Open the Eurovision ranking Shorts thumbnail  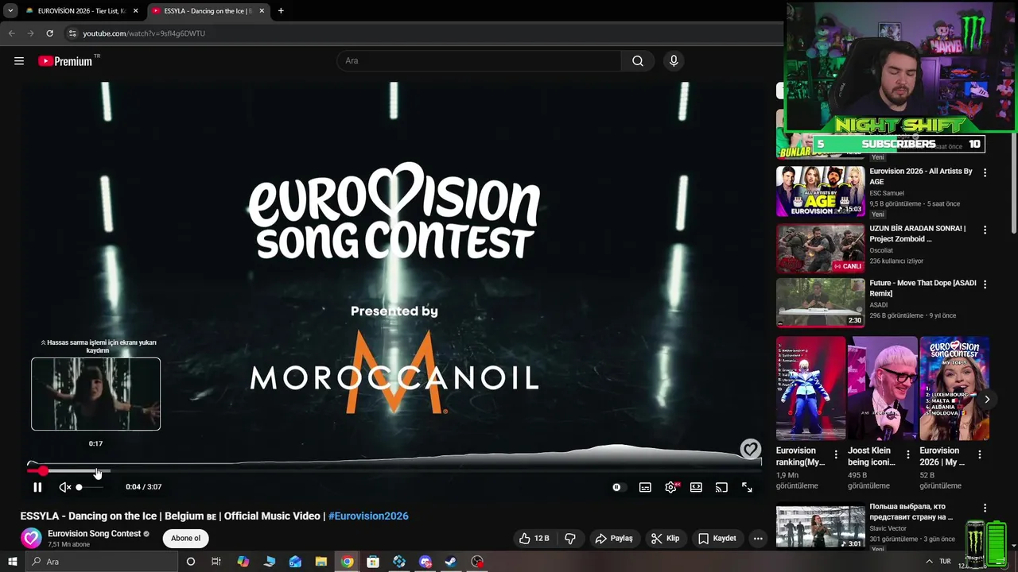coord(810,388)
